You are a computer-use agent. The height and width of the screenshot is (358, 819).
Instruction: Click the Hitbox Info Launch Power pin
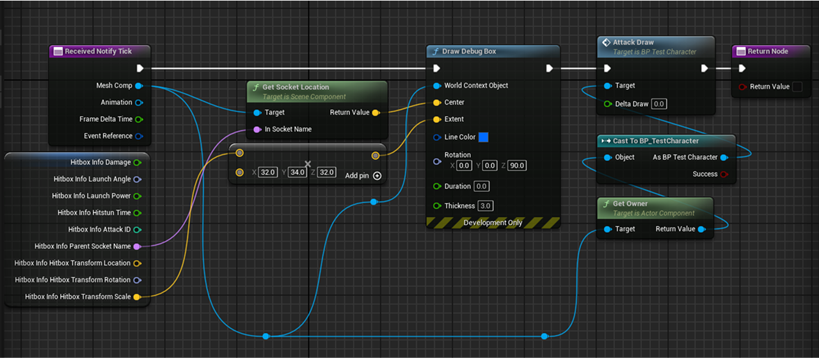click(x=138, y=196)
